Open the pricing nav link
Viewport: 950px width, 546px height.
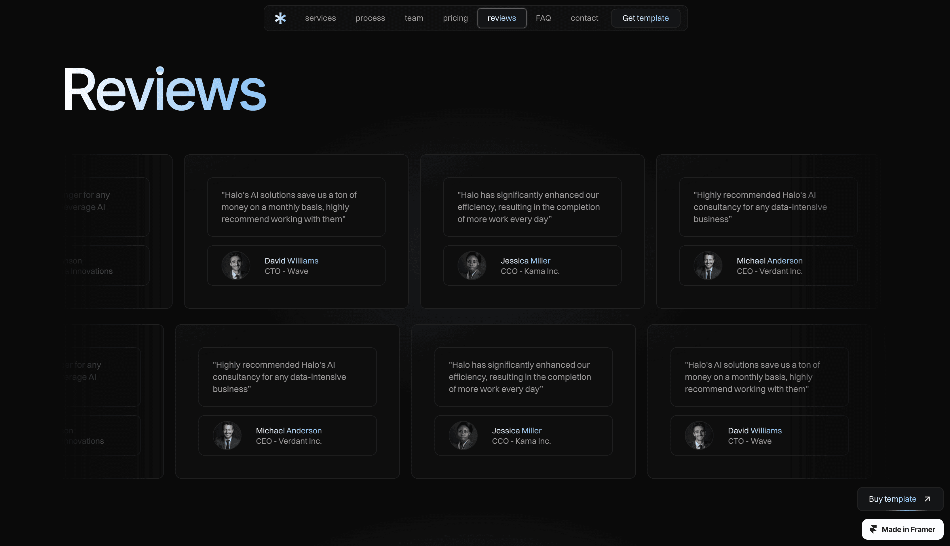[x=455, y=18]
